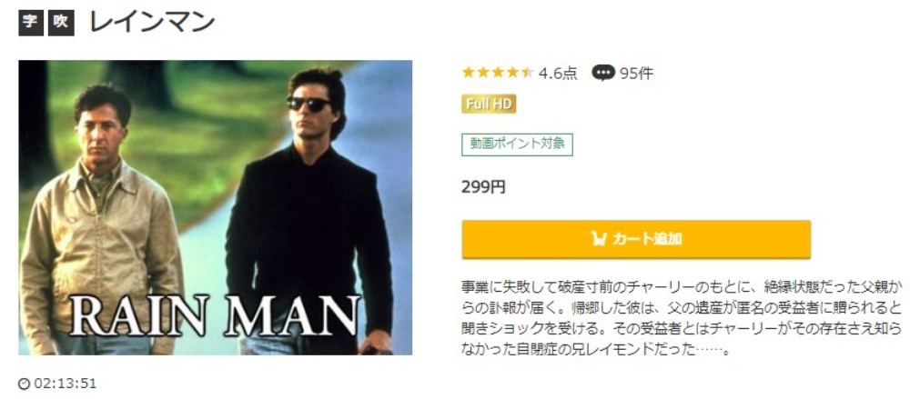Add the movie via カート追加 button text
910x399 pixels.
tap(647, 239)
